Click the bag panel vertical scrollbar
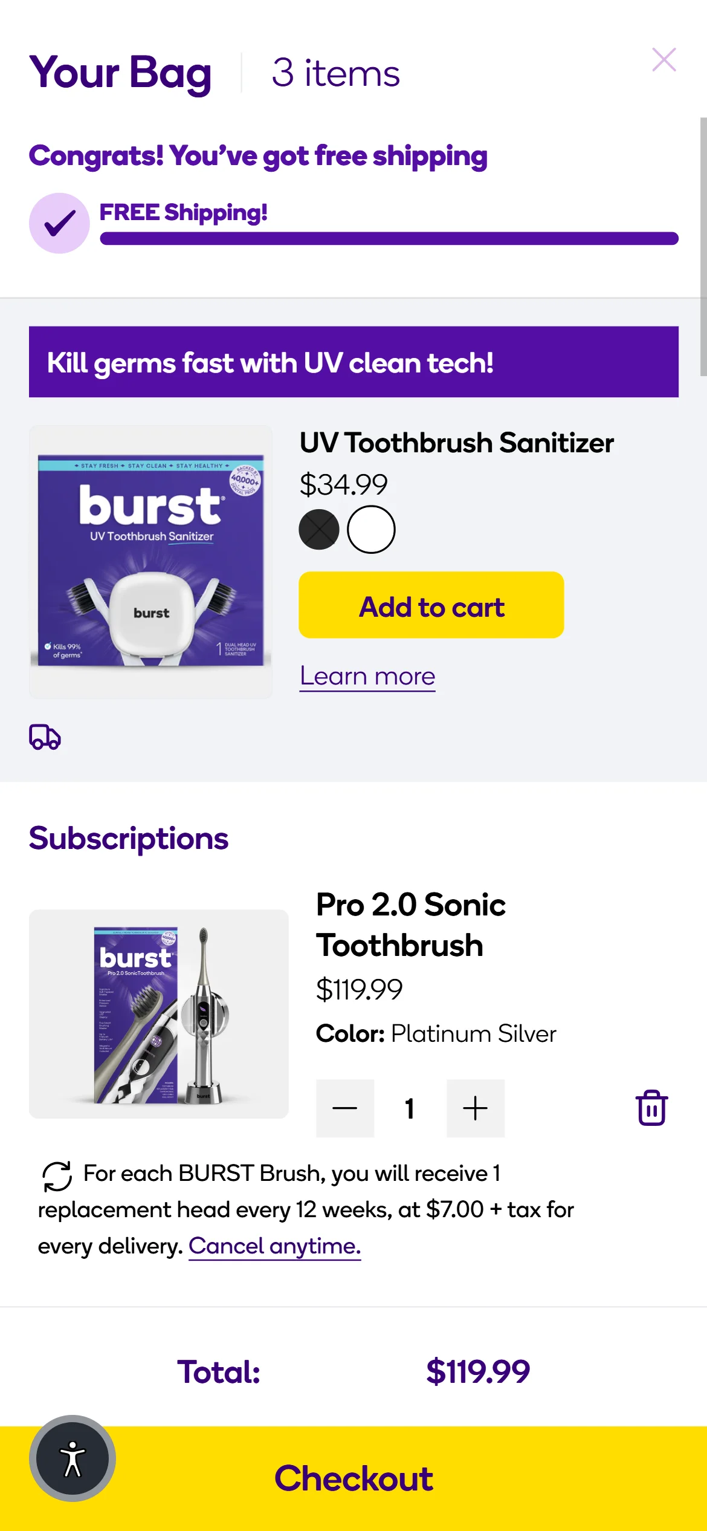 (x=703, y=247)
